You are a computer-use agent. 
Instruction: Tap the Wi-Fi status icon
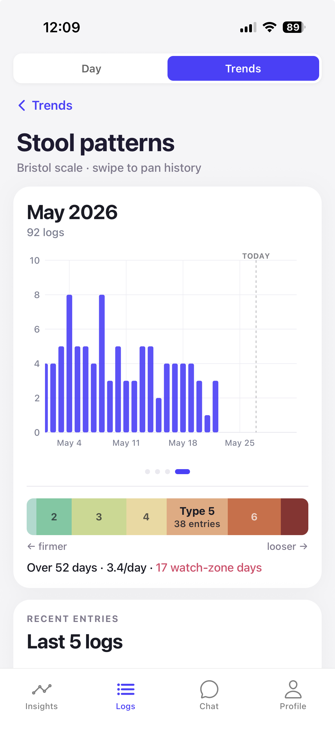coord(269,27)
